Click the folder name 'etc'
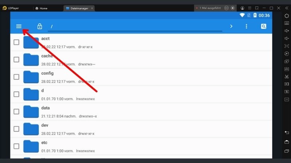This screenshot has height=163, width=291. [44, 143]
